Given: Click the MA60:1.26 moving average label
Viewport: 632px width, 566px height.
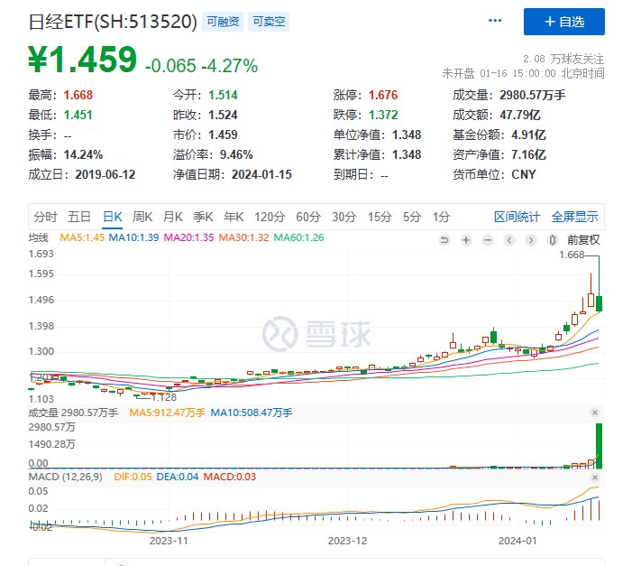Looking at the screenshot, I should 298,237.
